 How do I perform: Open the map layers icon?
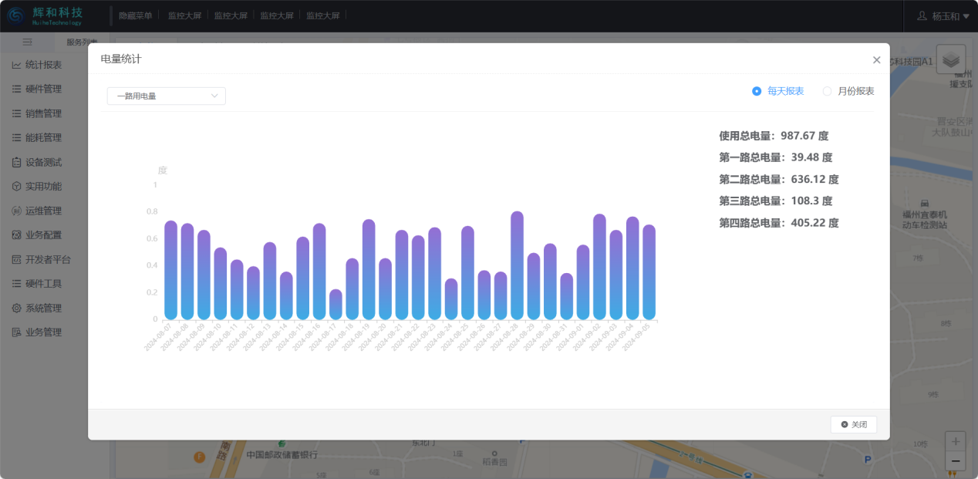click(x=951, y=59)
